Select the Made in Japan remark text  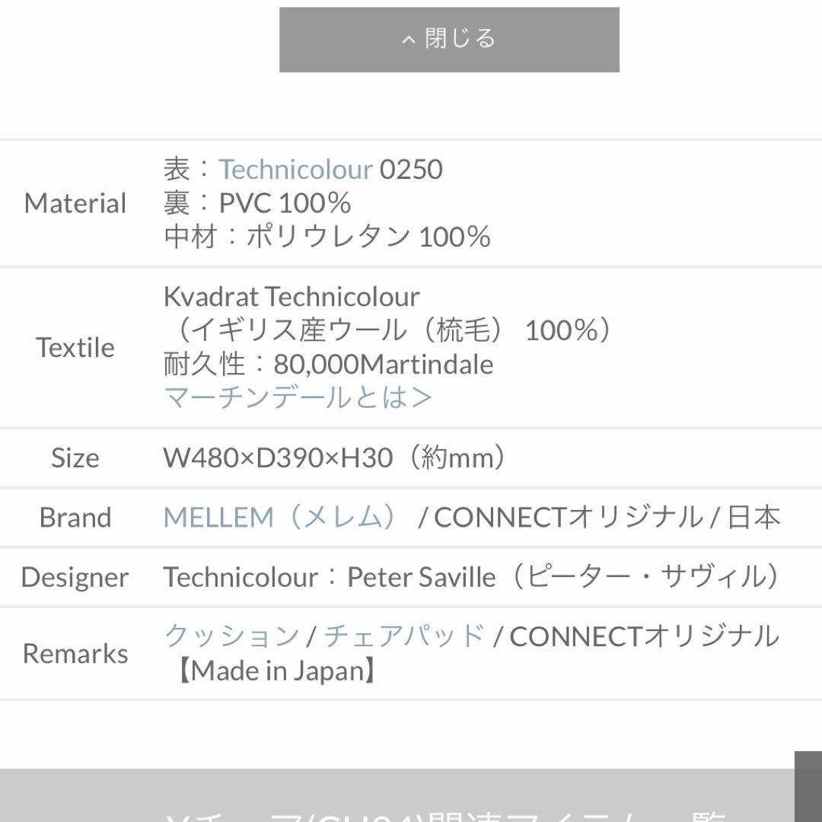pyautogui.click(x=279, y=670)
